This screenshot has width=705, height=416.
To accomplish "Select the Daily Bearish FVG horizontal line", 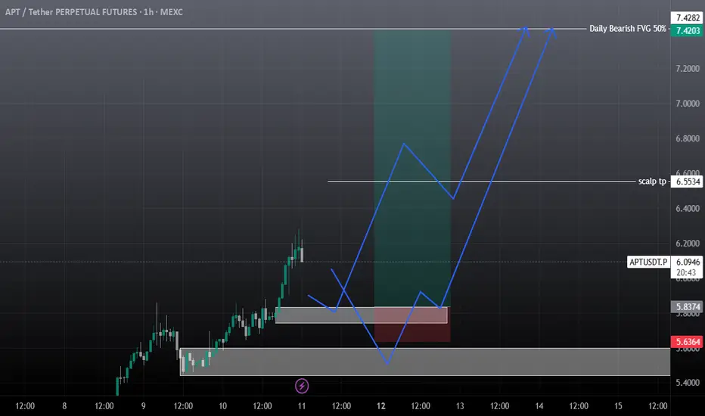I will 292,29.
